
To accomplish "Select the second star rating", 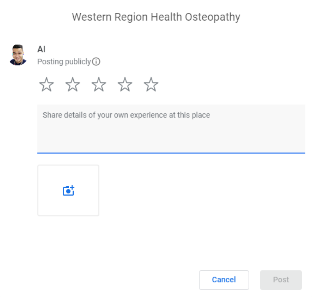I will pyautogui.click(x=73, y=84).
